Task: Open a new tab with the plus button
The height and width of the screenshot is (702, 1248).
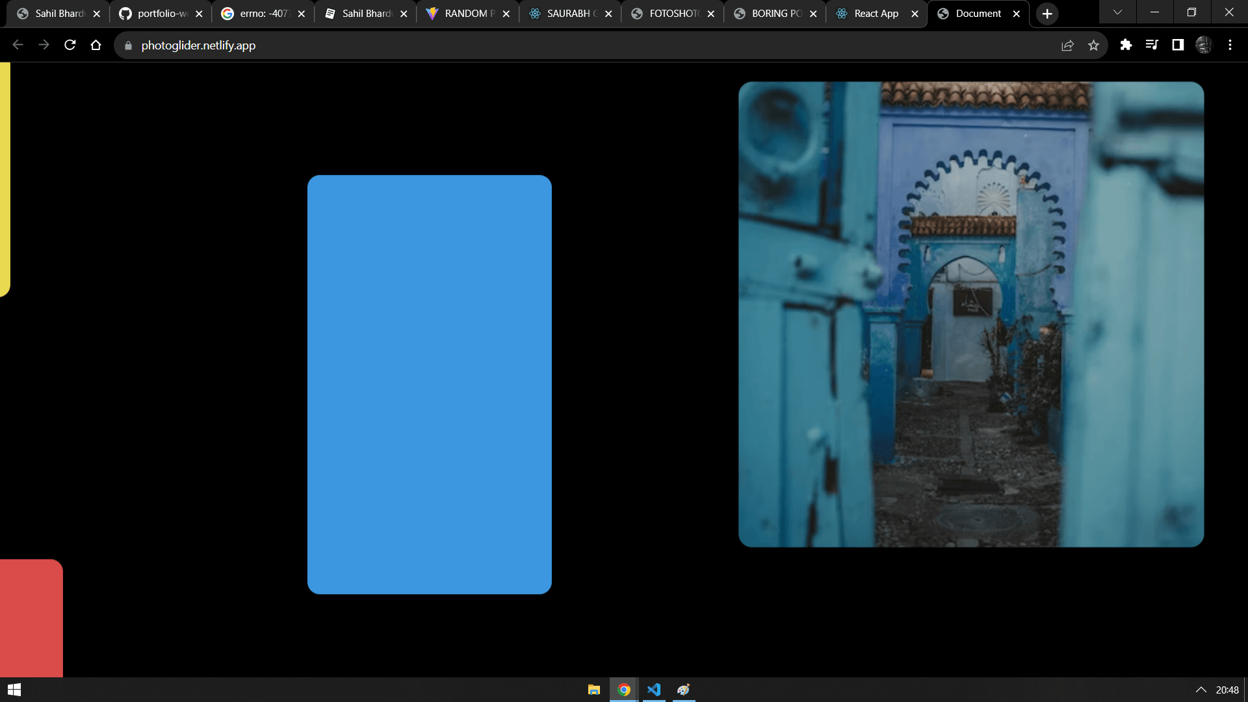Action: click(x=1046, y=13)
